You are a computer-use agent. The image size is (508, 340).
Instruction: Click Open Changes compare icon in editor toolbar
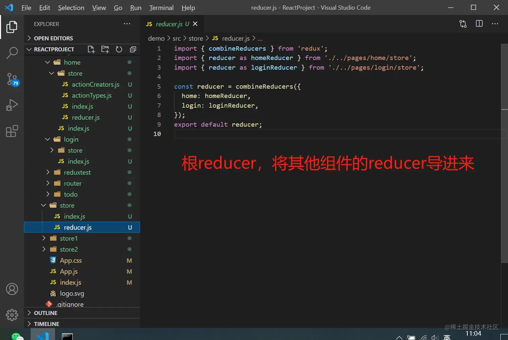[x=463, y=24]
